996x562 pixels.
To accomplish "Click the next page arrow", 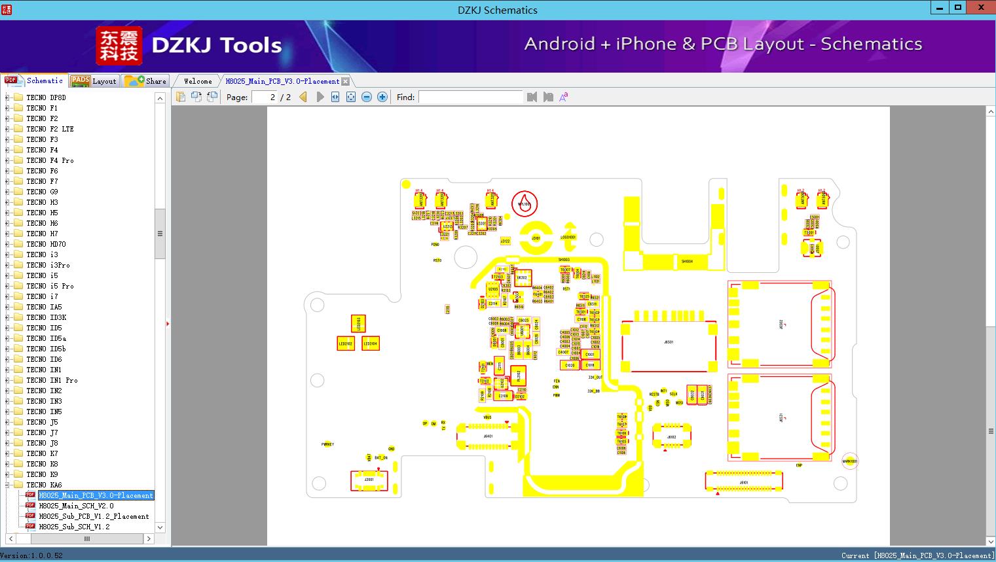I will point(320,97).
